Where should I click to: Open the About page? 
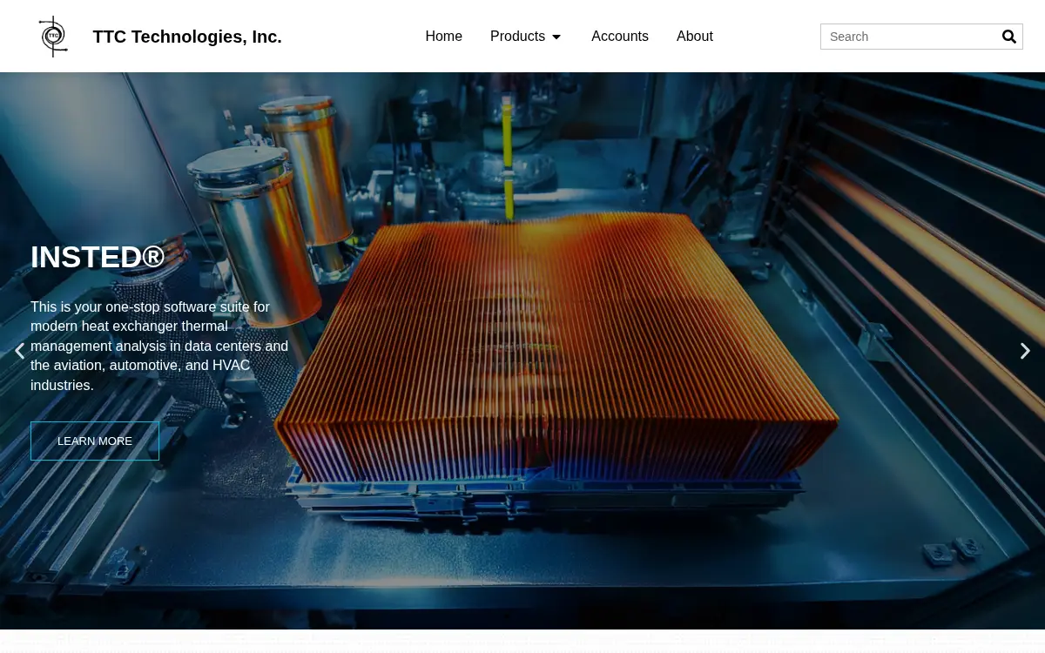[695, 37]
